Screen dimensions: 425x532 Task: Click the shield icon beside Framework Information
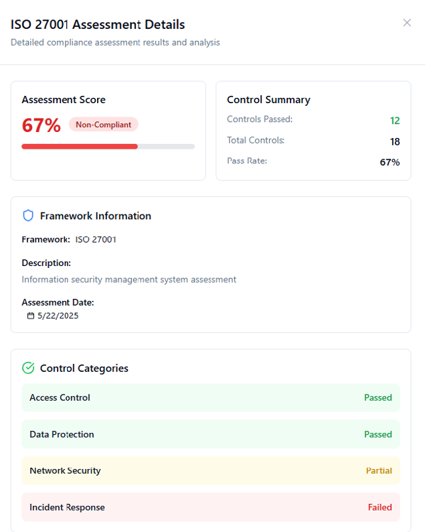tap(28, 216)
